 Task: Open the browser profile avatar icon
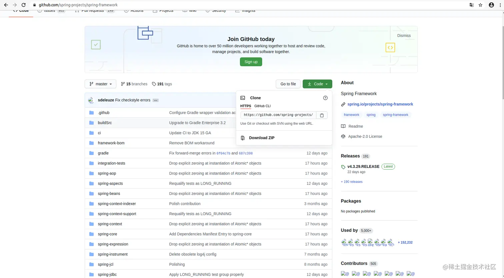click(491, 5)
